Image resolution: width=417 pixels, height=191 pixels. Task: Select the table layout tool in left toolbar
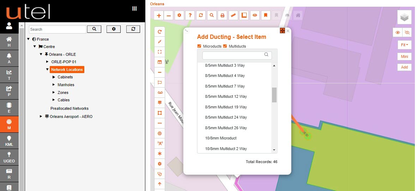coord(159,62)
